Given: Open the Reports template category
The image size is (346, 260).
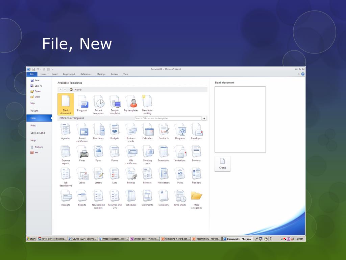Looking at the screenshot, I should [82, 198].
